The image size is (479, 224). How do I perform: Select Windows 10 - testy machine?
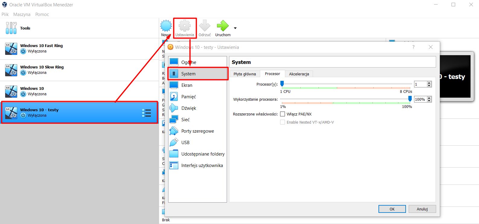79,113
